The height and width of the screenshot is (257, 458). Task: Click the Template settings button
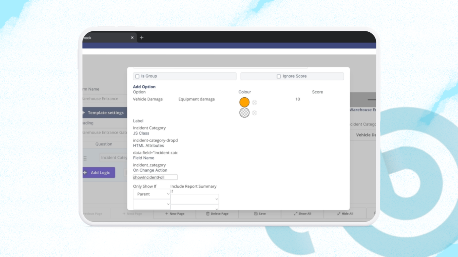point(105,113)
